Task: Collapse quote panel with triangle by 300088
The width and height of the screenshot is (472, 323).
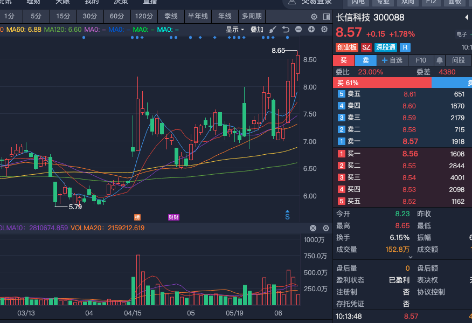Action: 467,17
